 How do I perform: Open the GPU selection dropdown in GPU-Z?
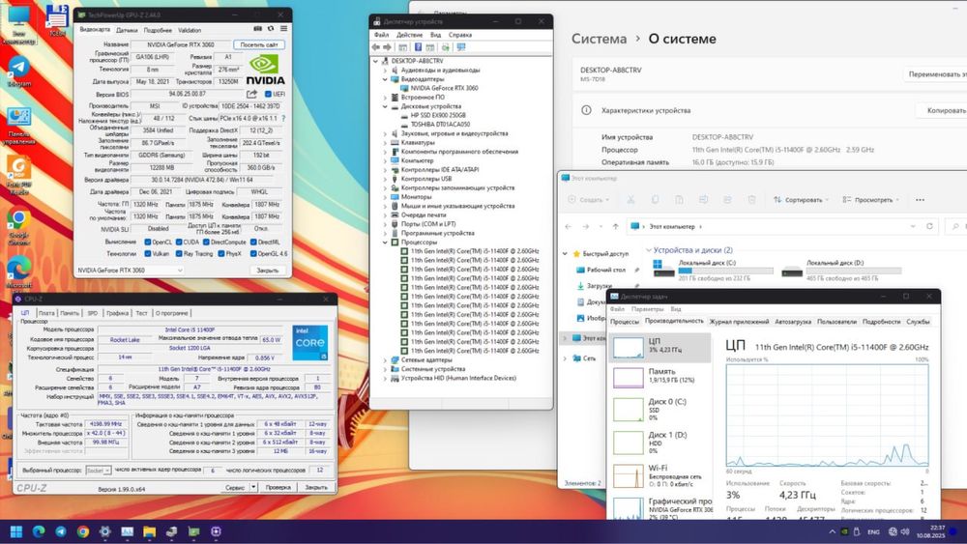pyautogui.click(x=130, y=270)
